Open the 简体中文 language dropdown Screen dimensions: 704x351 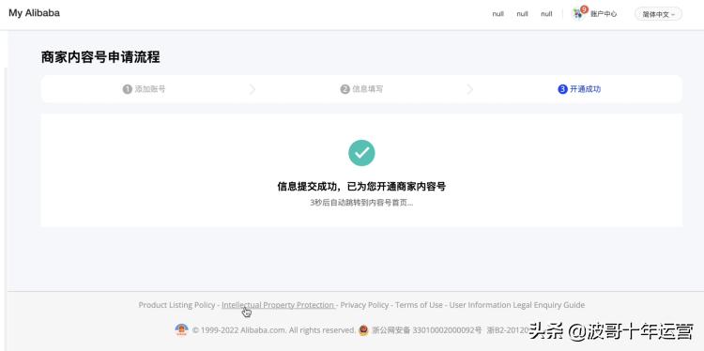658,14
